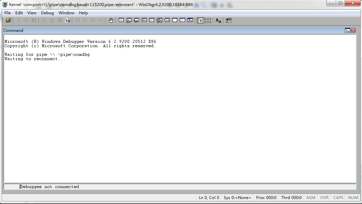Open the Debug menu
This screenshot has height=204, width=362.
coord(47,13)
